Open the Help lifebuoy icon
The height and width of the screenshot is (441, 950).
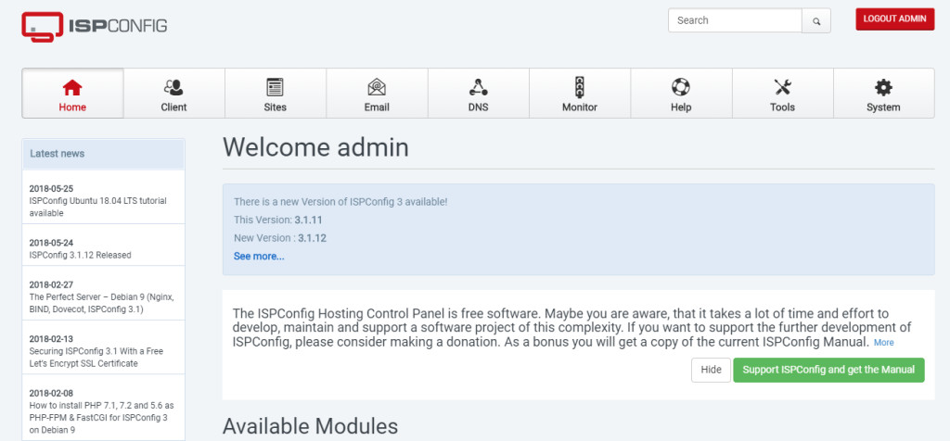pos(681,87)
